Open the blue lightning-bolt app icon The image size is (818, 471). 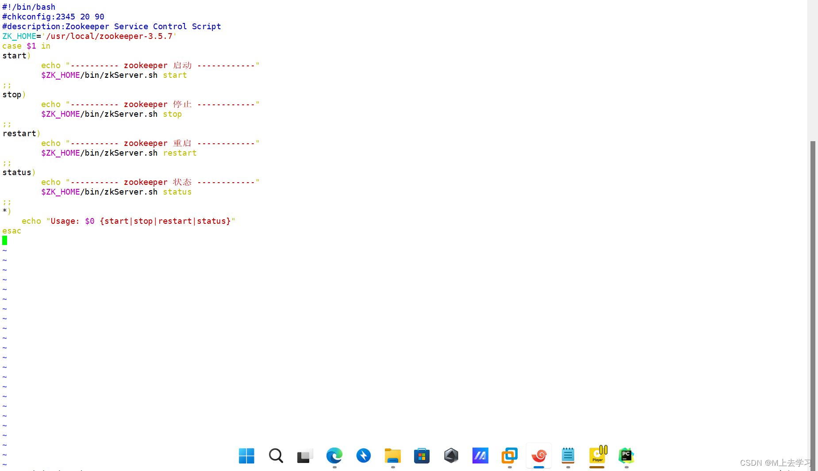[x=363, y=456]
